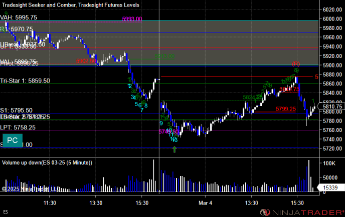Click the cyan count 7 Seeker number

click(142, 110)
